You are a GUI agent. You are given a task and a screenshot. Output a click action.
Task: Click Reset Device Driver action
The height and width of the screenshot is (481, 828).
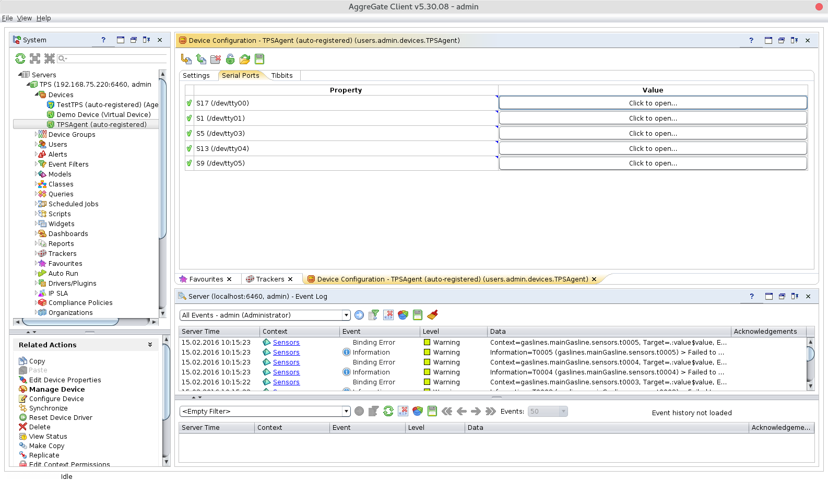(61, 417)
